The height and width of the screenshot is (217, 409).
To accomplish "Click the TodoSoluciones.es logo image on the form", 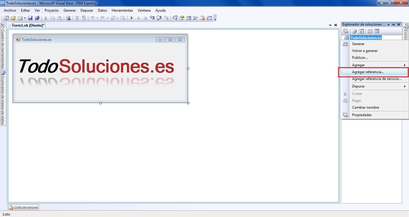I will (96, 72).
